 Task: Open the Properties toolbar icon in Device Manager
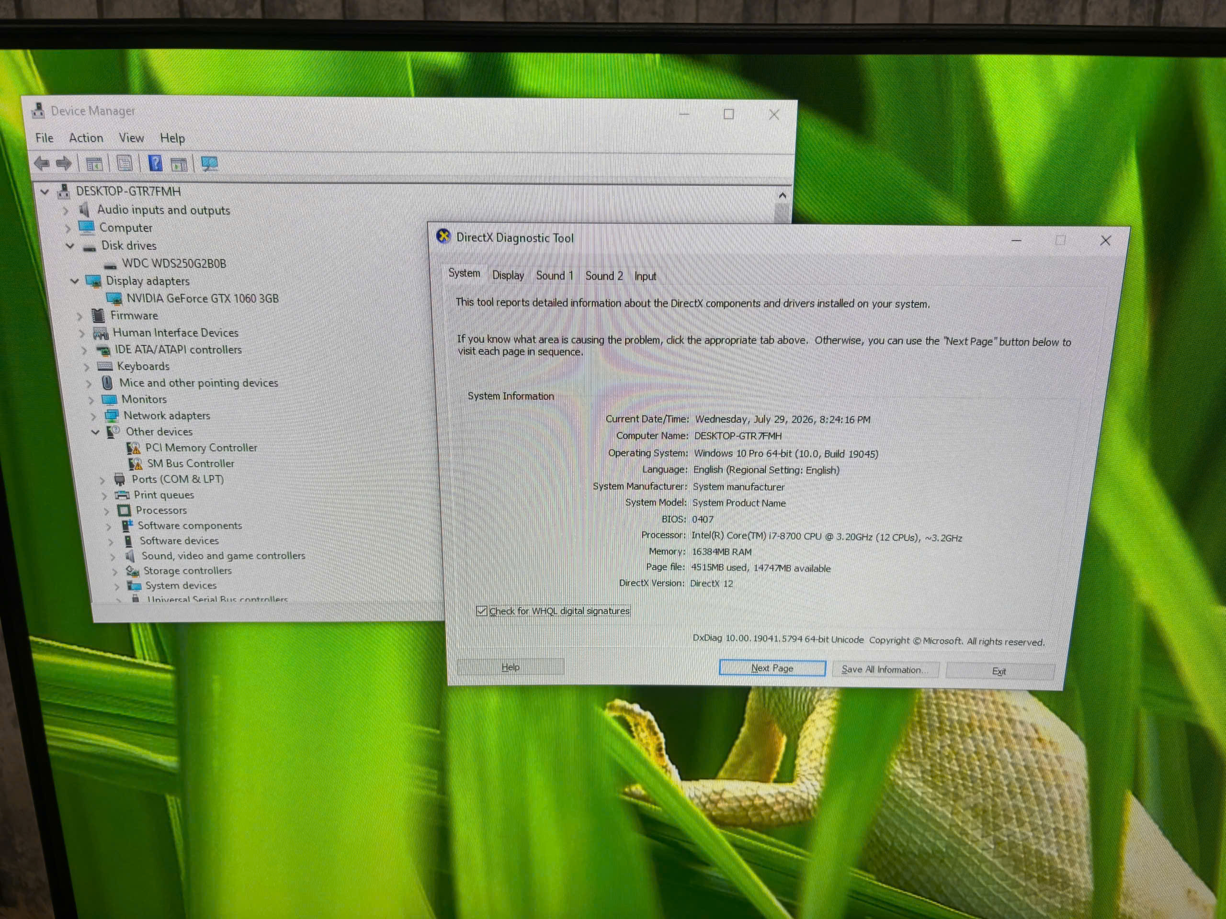[x=125, y=164]
